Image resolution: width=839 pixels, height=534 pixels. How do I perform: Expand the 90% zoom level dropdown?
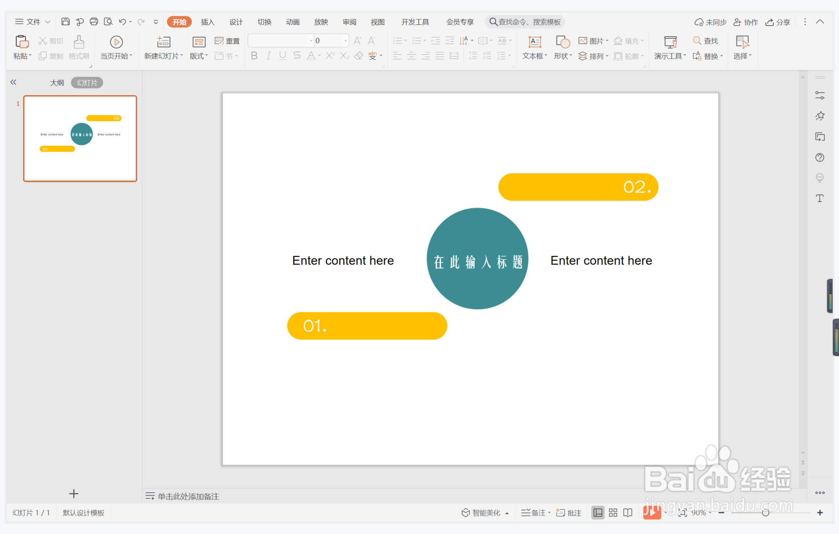(710, 513)
